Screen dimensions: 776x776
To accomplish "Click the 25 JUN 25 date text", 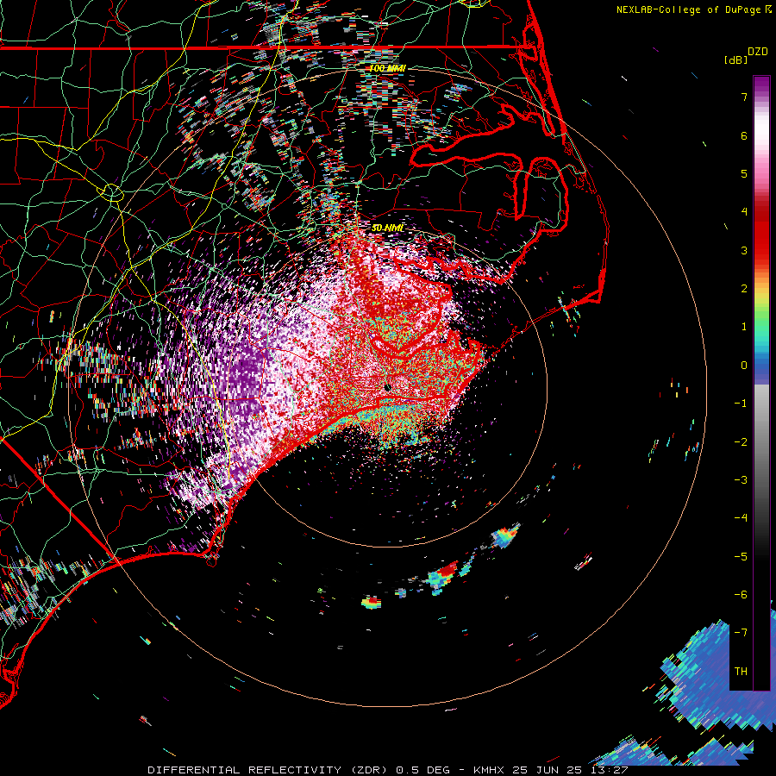I will pos(547,770).
